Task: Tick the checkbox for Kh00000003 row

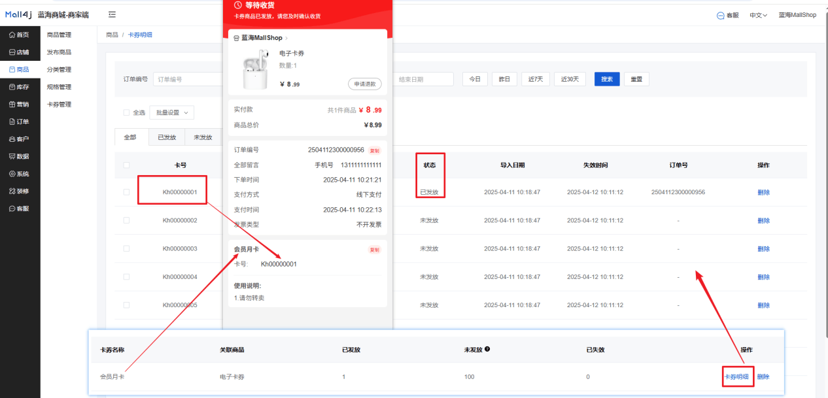Action: tap(127, 248)
